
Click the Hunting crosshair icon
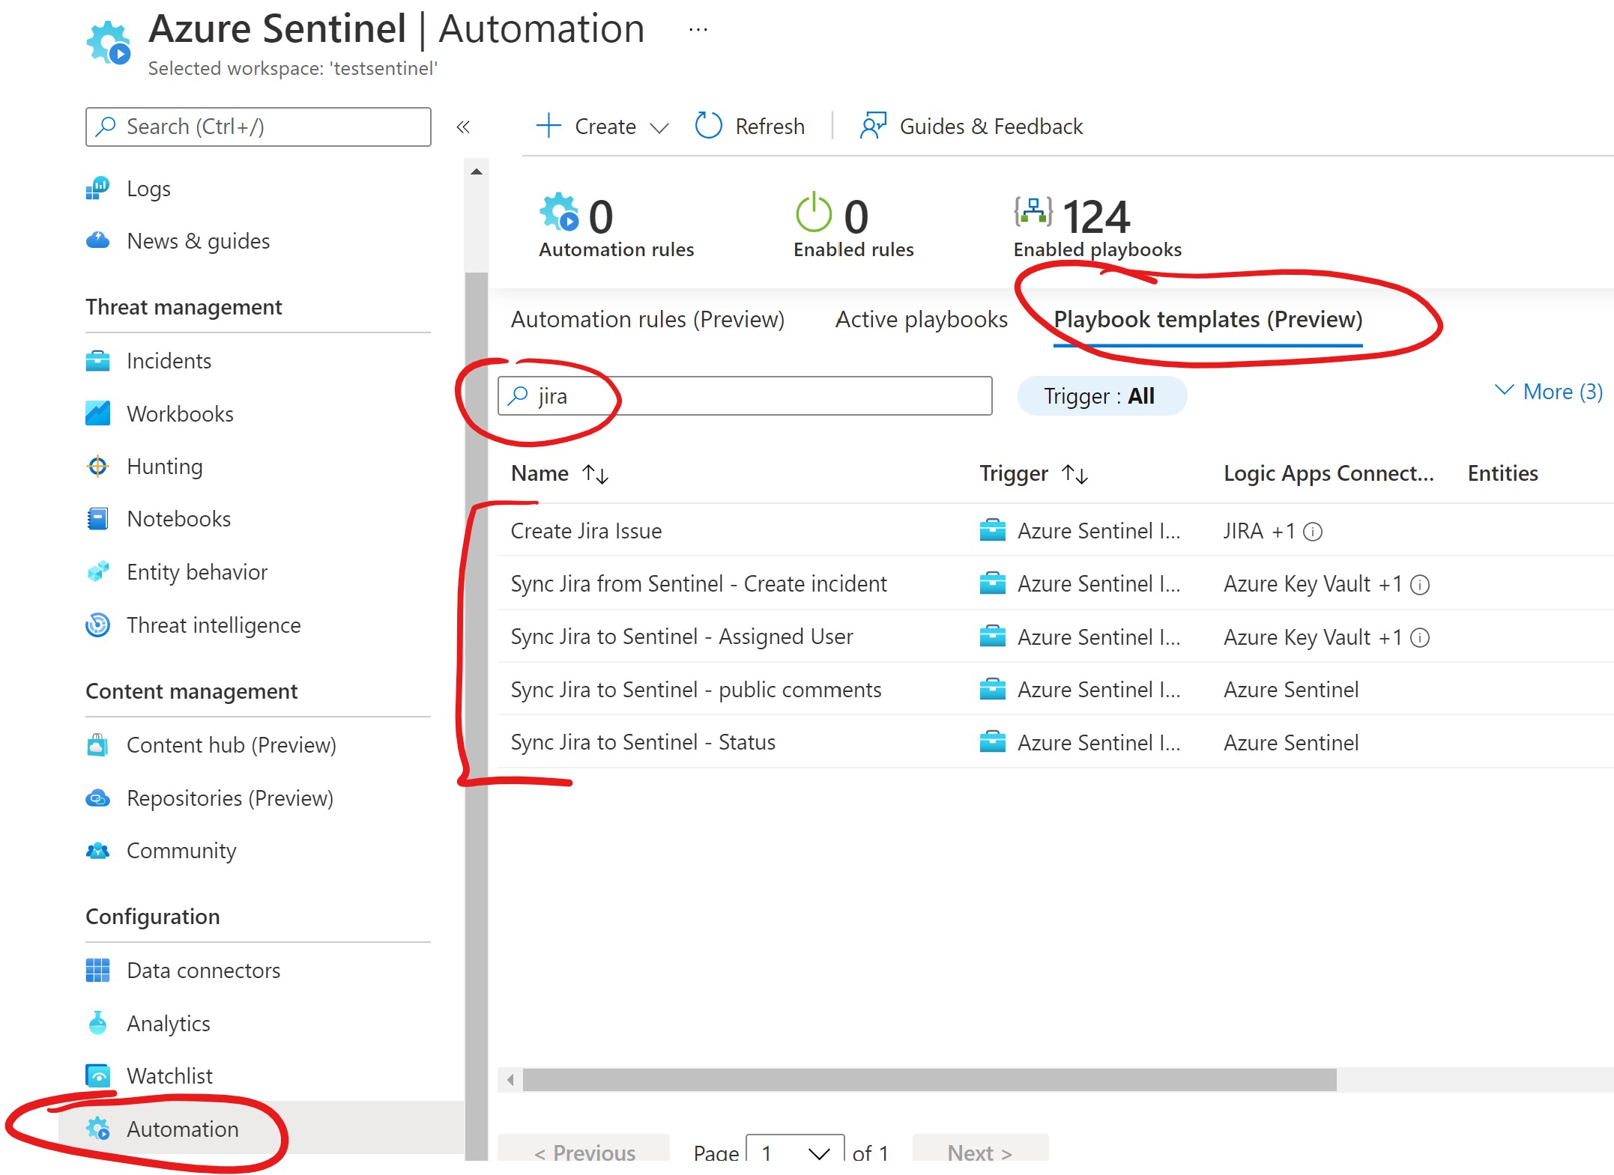tap(97, 466)
